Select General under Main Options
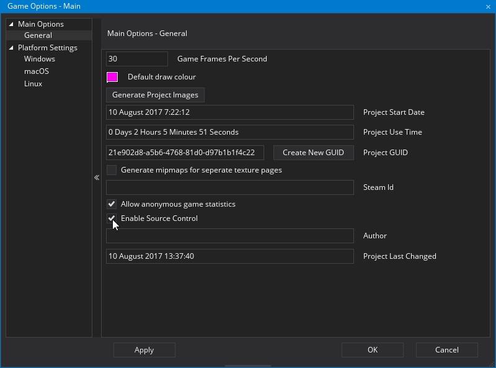496x368 pixels. pos(38,35)
